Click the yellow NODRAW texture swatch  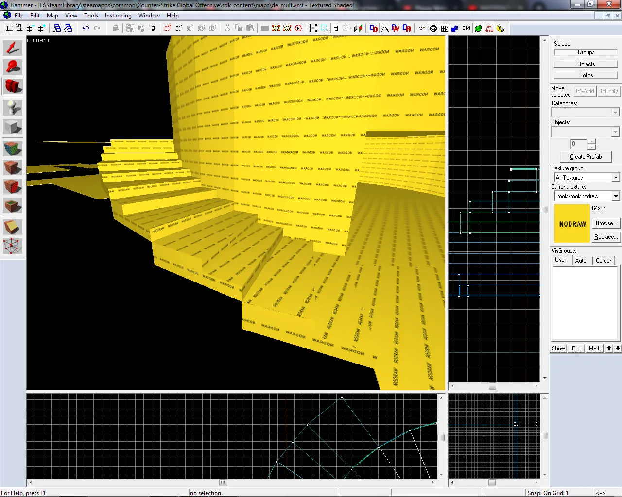click(x=572, y=223)
